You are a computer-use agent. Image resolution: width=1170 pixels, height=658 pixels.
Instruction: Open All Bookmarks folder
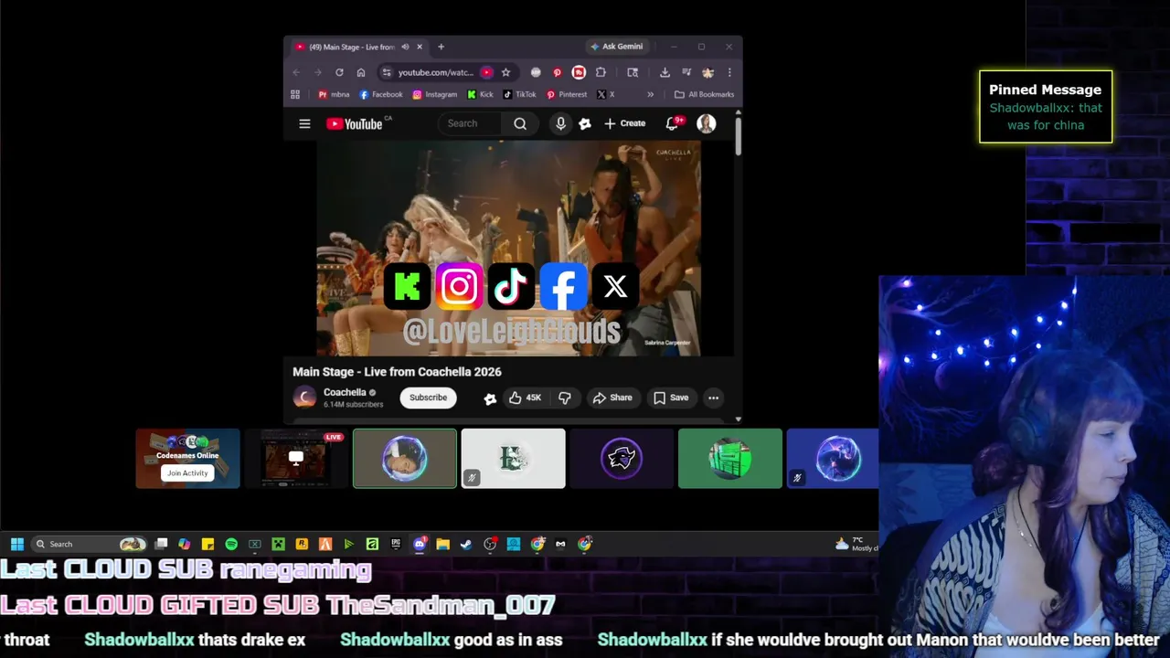coord(704,94)
